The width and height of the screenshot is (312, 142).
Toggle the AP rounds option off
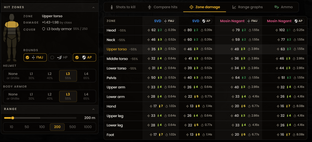(84, 57)
